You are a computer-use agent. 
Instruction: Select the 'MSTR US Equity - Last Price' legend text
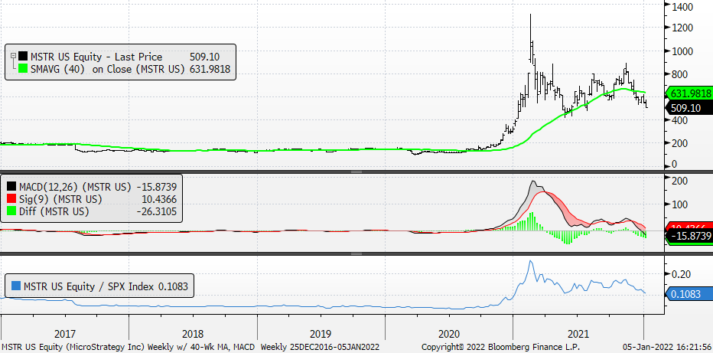[x=96, y=57]
